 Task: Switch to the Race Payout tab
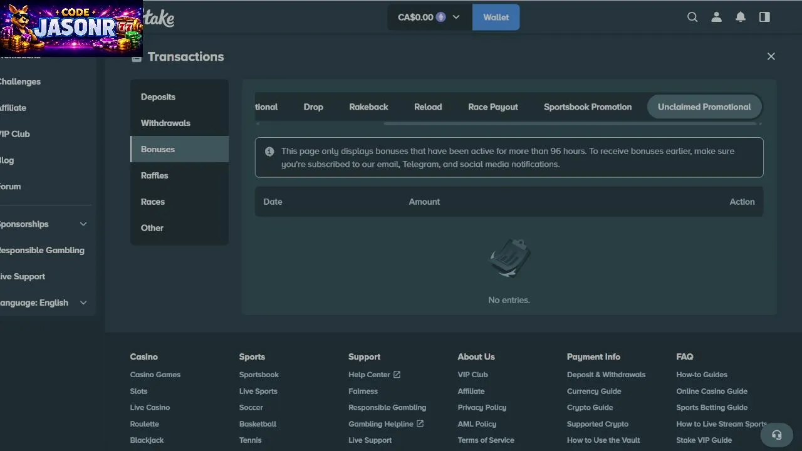click(x=493, y=107)
